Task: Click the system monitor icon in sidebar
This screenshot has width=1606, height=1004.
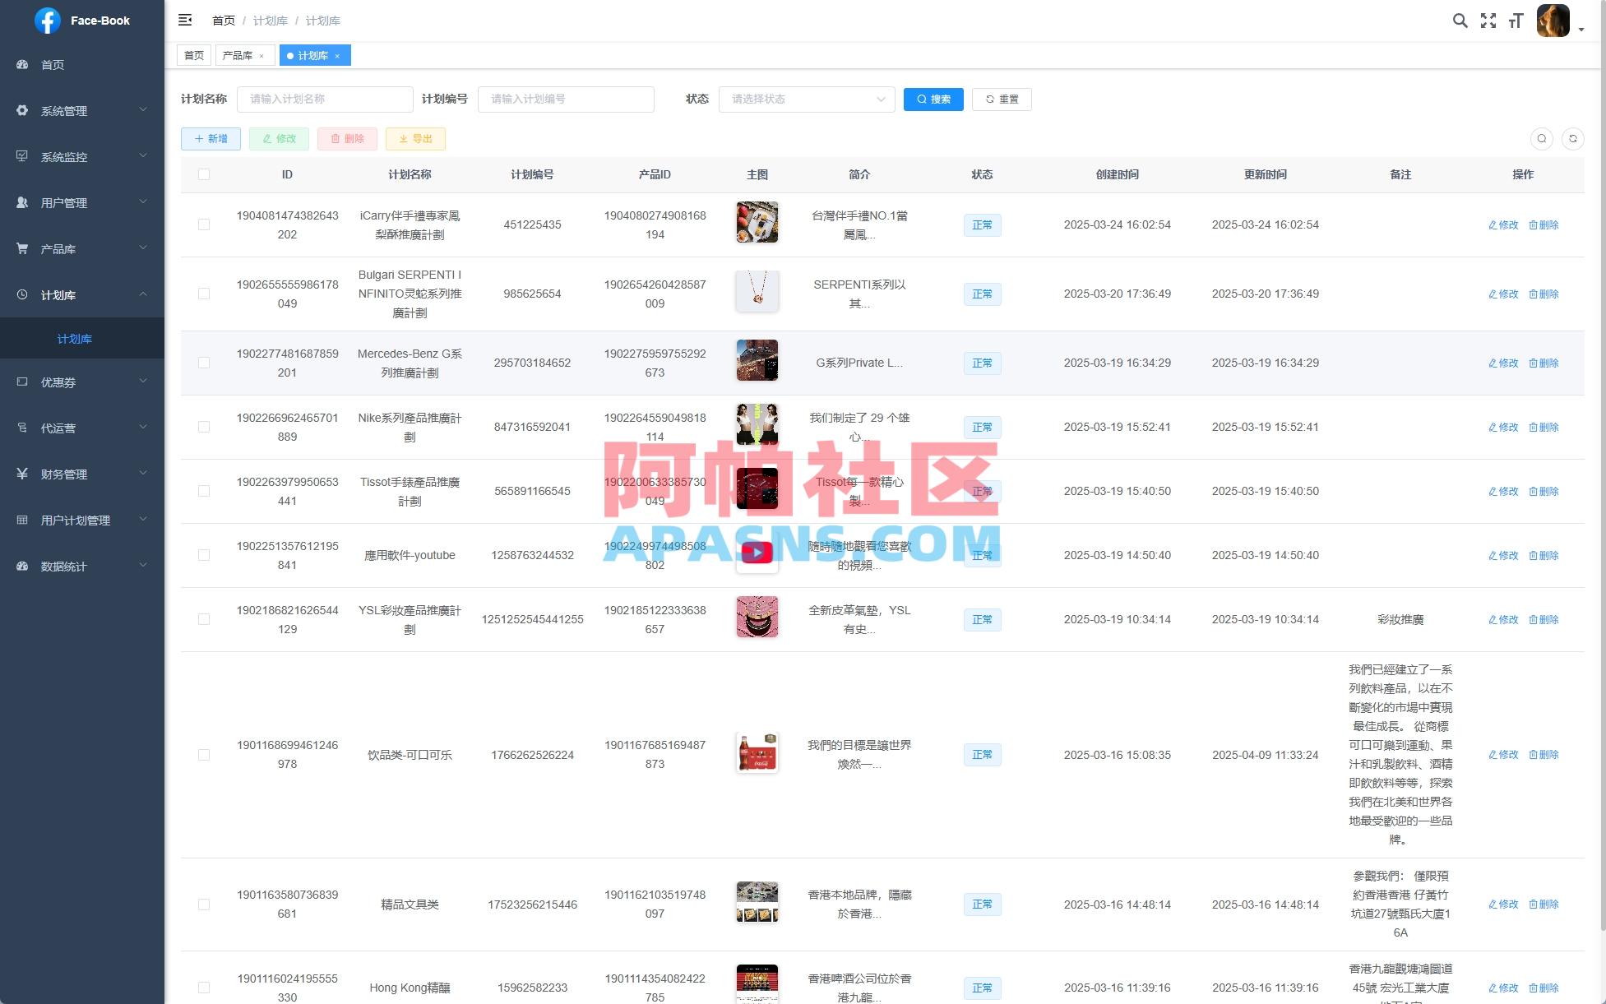Action: coord(22,156)
